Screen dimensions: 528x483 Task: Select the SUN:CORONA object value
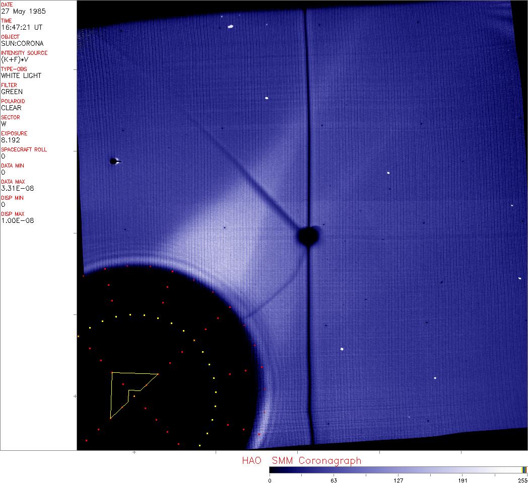point(22,43)
